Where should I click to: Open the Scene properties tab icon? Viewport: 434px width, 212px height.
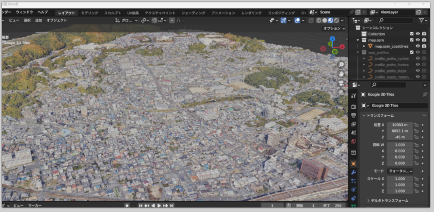coord(353,133)
